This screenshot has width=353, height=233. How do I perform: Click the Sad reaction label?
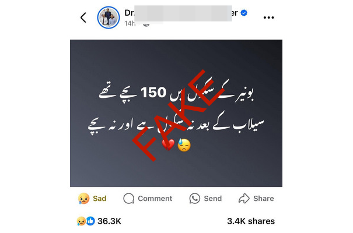100,199
